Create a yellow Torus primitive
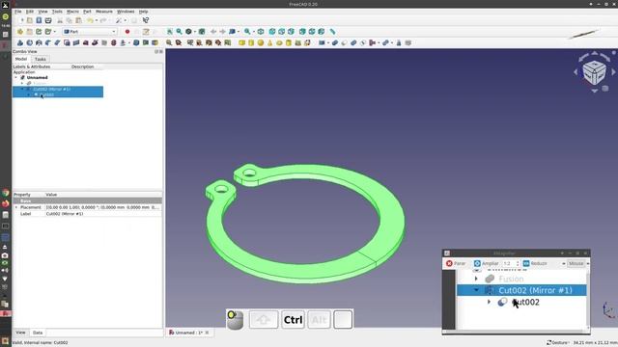The width and height of the screenshot is (618, 347). point(279,42)
